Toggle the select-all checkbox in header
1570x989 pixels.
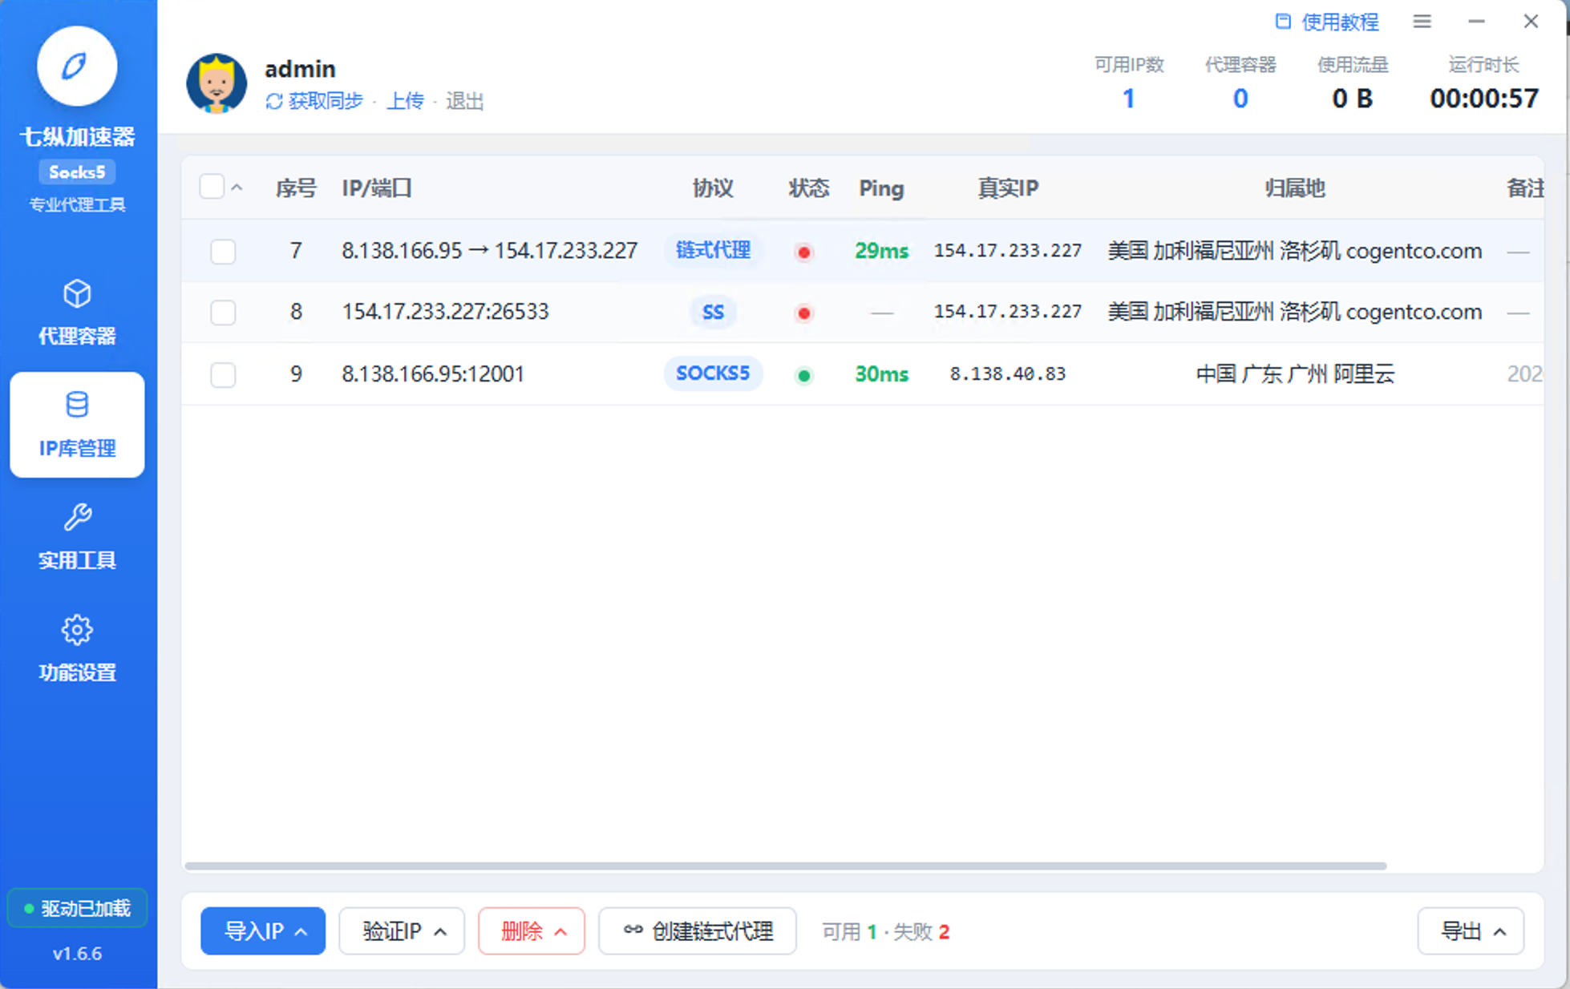coord(212,187)
